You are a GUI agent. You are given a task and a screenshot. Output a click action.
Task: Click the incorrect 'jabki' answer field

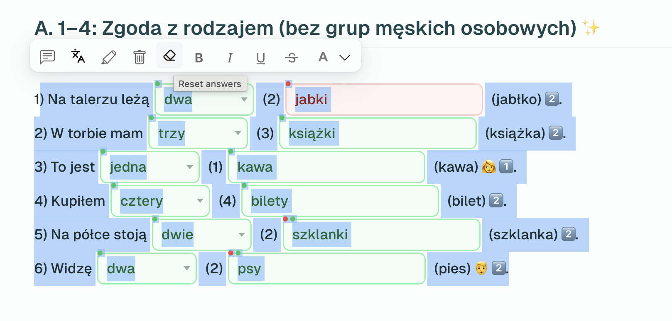pyautogui.click(x=384, y=100)
